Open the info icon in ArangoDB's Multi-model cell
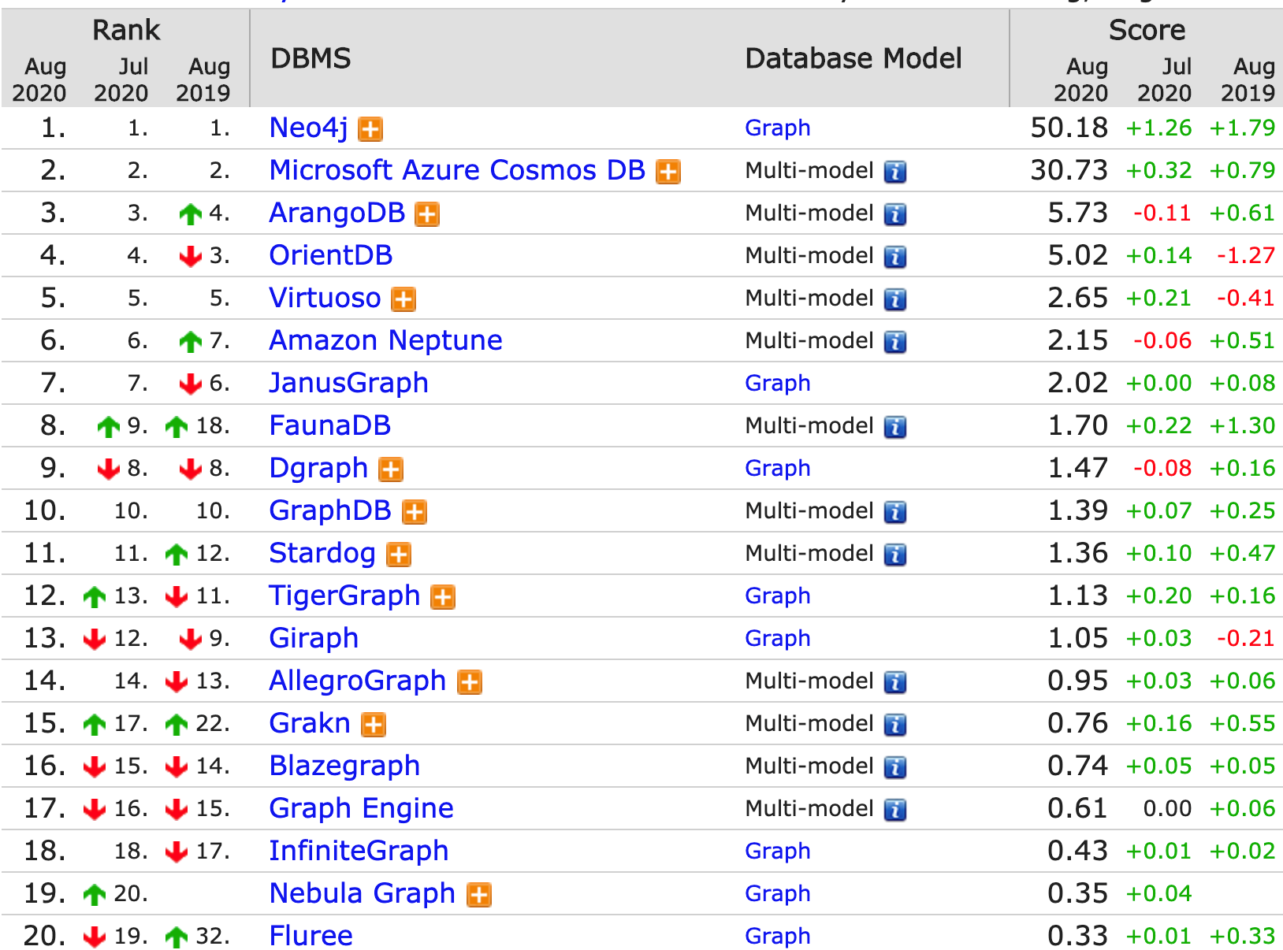 (894, 214)
